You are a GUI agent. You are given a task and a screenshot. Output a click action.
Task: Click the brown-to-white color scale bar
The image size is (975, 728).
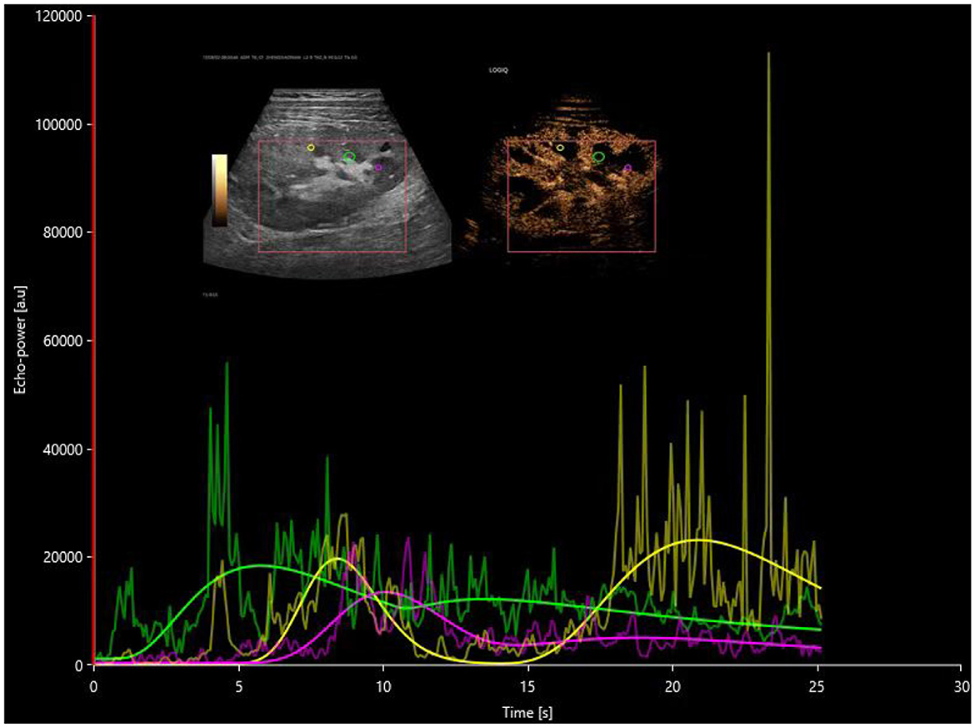point(219,190)
